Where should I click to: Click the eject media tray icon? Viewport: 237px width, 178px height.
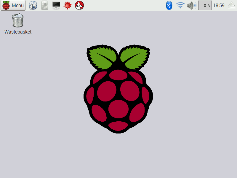tap(232, 5)
